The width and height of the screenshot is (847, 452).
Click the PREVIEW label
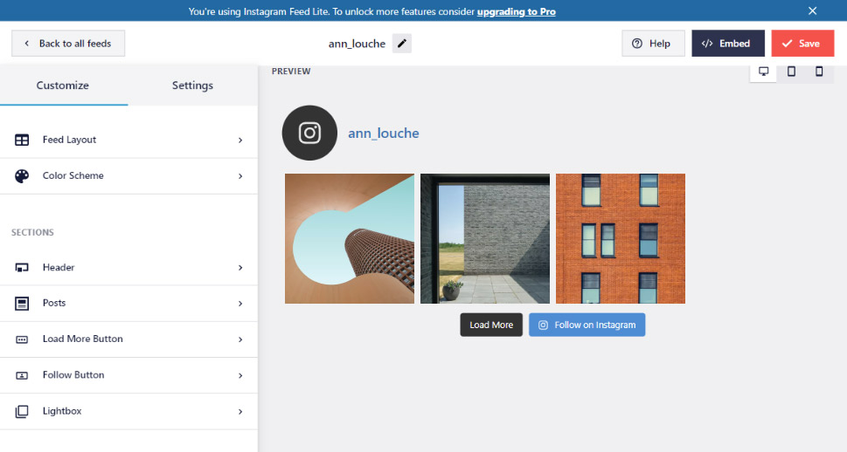coord(290,72)
